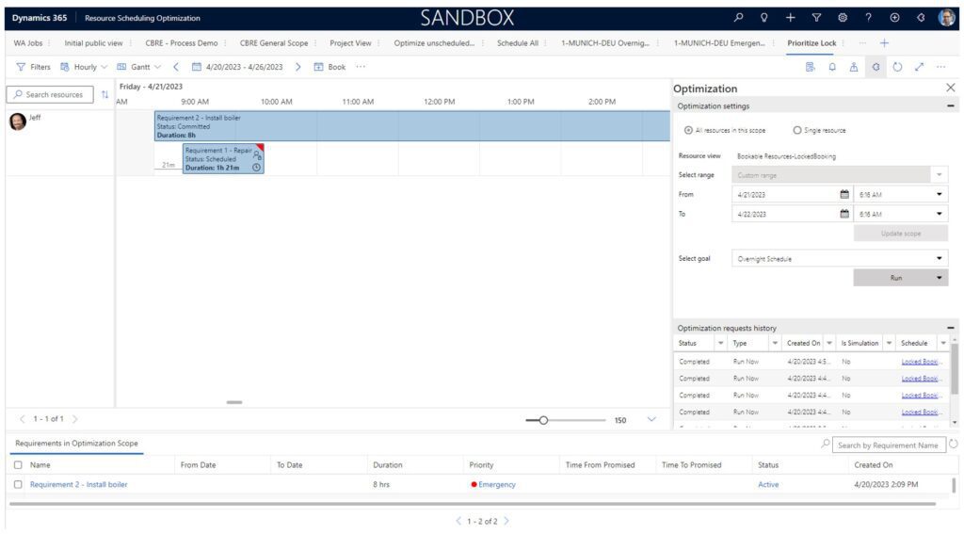964x534 pixels.
Task: Click the refresh icon on the schedule board toolbar
Action: [897, 67]
